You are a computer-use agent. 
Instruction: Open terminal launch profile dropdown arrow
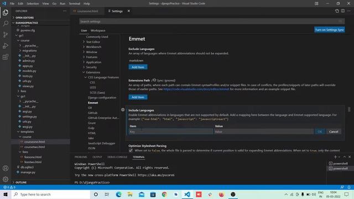click(339, 157)
